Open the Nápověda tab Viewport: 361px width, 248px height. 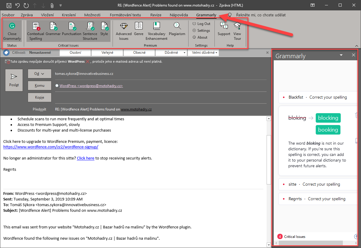coord(179,15)
